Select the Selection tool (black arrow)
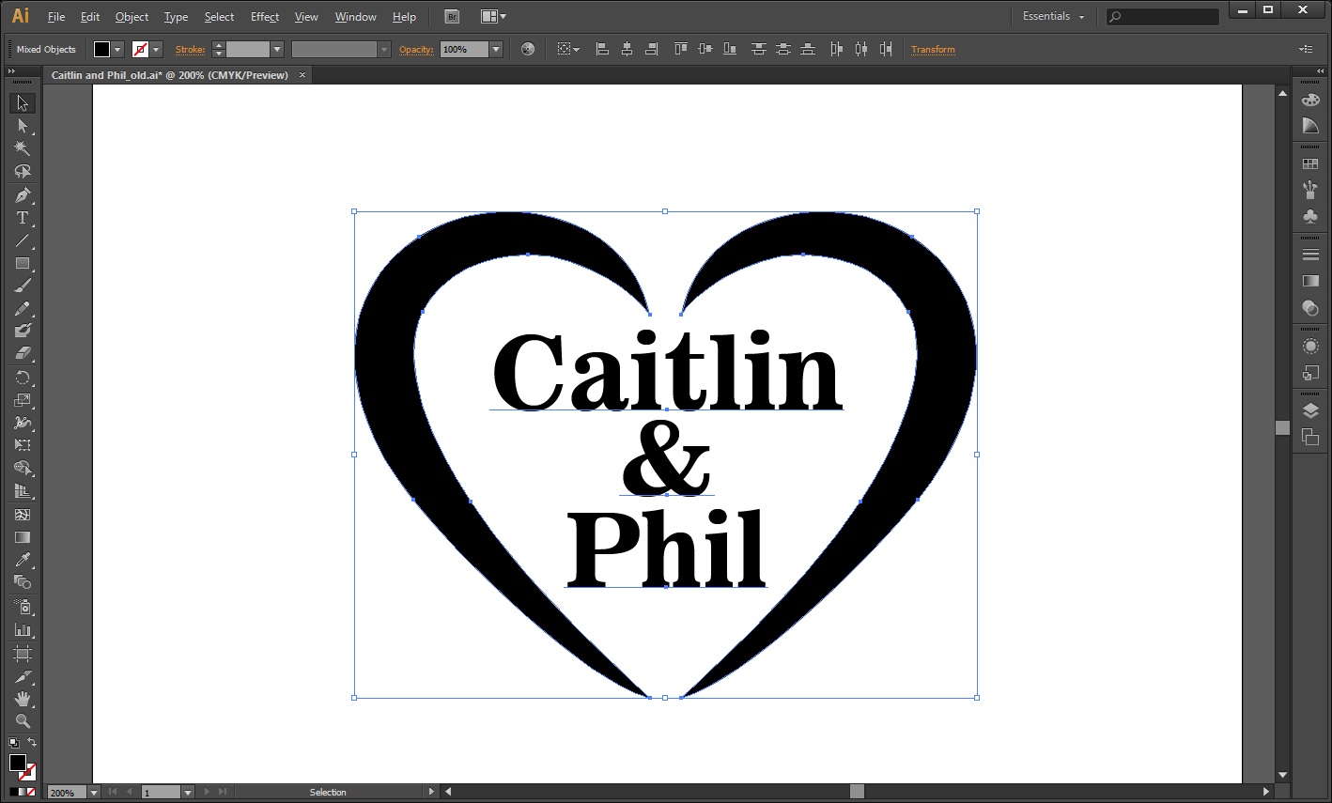 pyautogui.click(x=23, y=103)
